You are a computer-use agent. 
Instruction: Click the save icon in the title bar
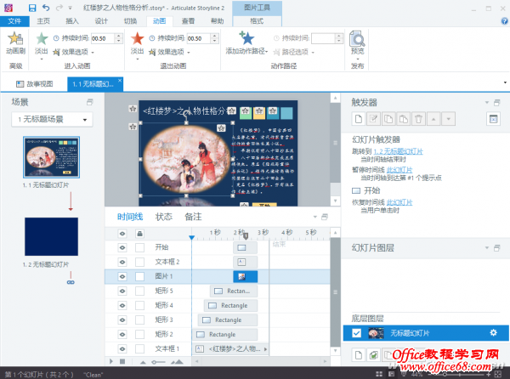click(33, 8)
